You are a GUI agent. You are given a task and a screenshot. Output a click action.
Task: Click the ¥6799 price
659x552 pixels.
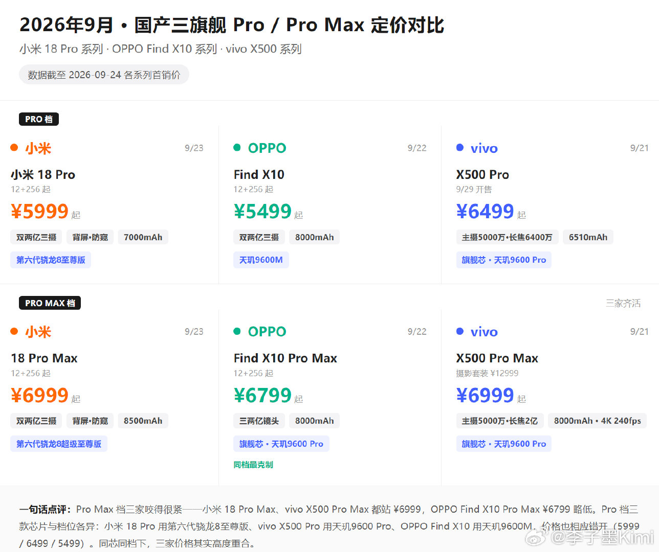point(262,395)
